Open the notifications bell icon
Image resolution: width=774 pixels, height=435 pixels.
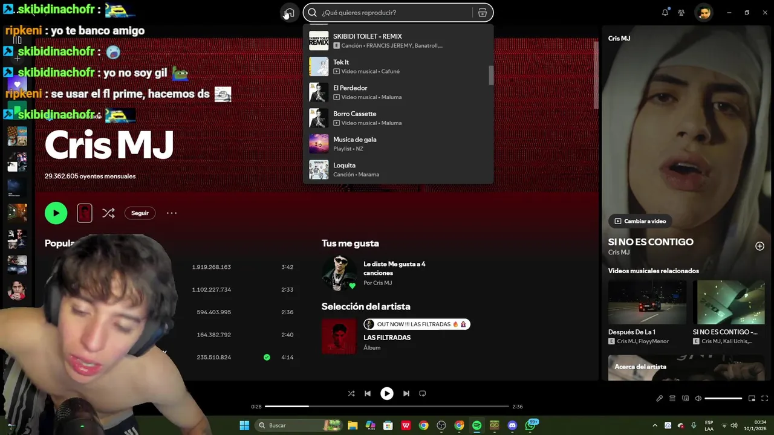[x=665, y=13]
